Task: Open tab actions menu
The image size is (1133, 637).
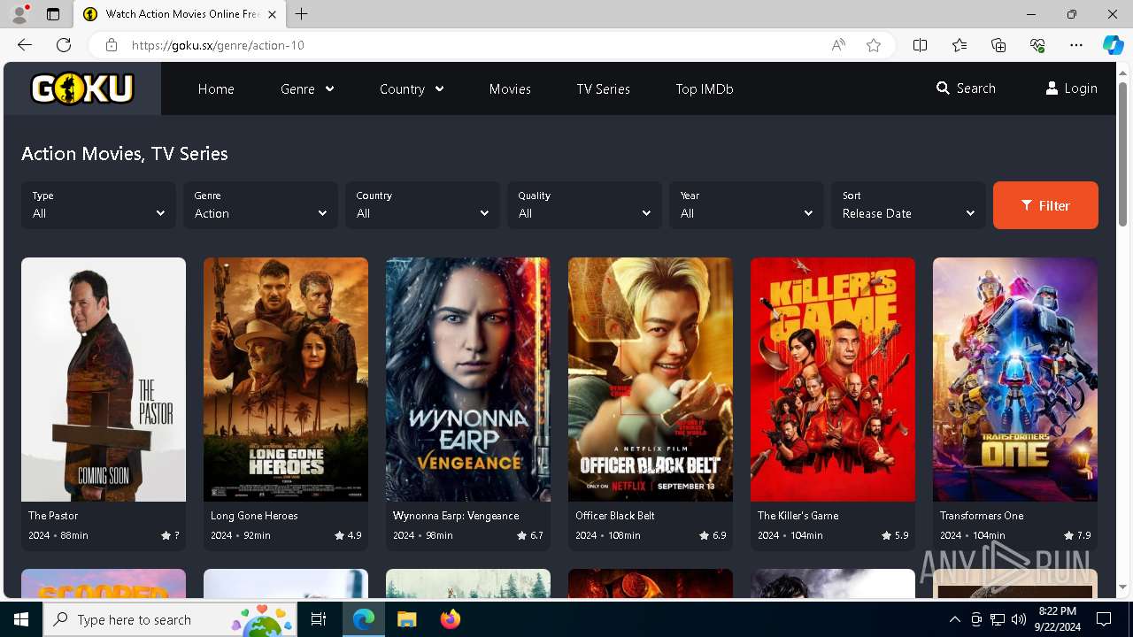Action: [x=53, y=14]
